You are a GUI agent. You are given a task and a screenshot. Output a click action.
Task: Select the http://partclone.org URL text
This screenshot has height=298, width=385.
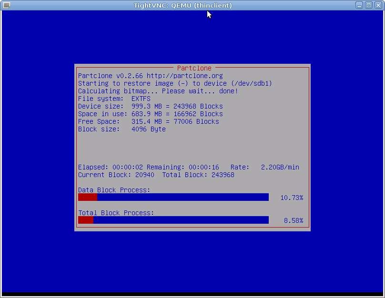(x=185, y=76)
